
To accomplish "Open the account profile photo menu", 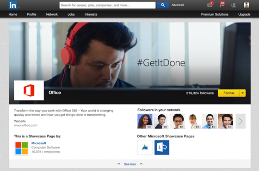I will [247, 5].
